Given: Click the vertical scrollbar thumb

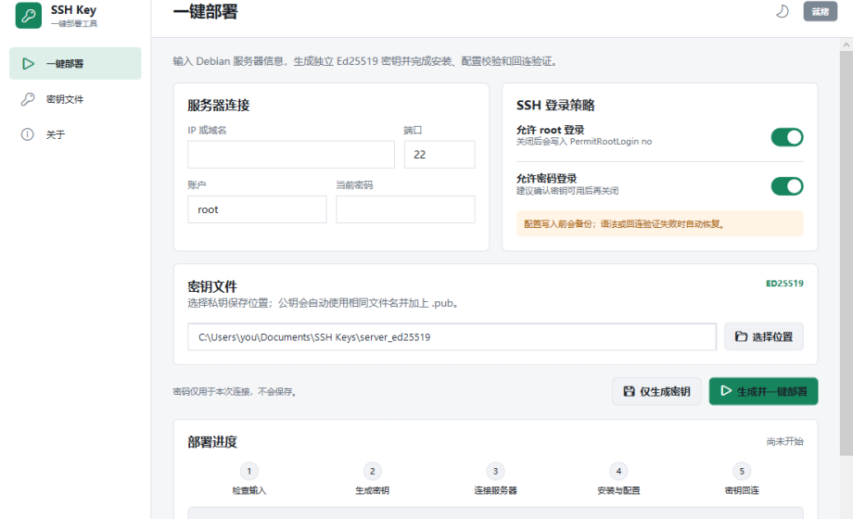Looking at the screenshot, I should point(847,254).
